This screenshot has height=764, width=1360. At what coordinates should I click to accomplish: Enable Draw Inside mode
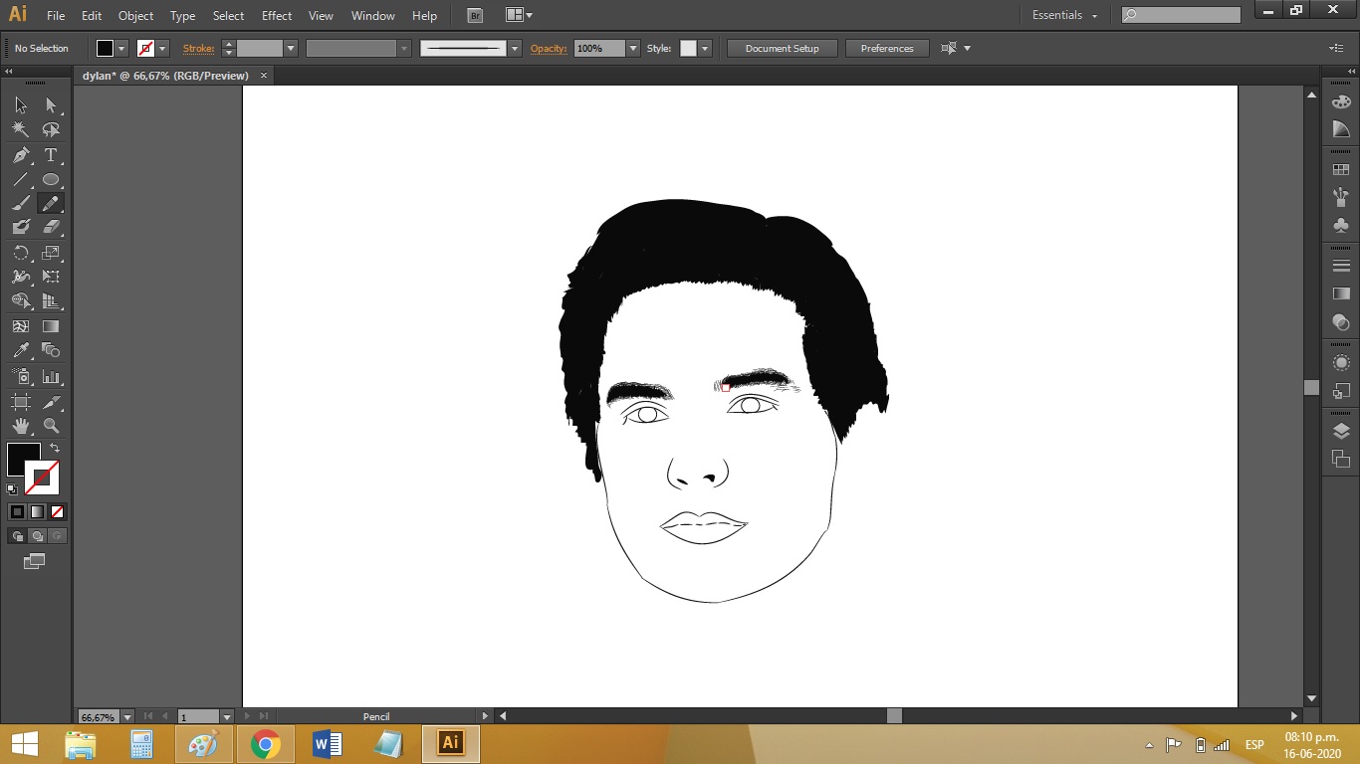(57, 536)
